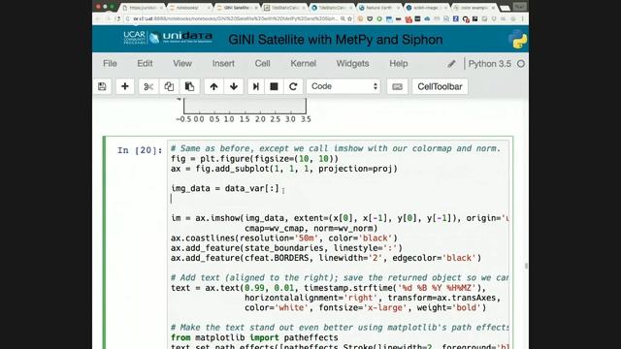Open the command palette keyboard icon
The image size is (621, 349).
[x=397, y=86]
